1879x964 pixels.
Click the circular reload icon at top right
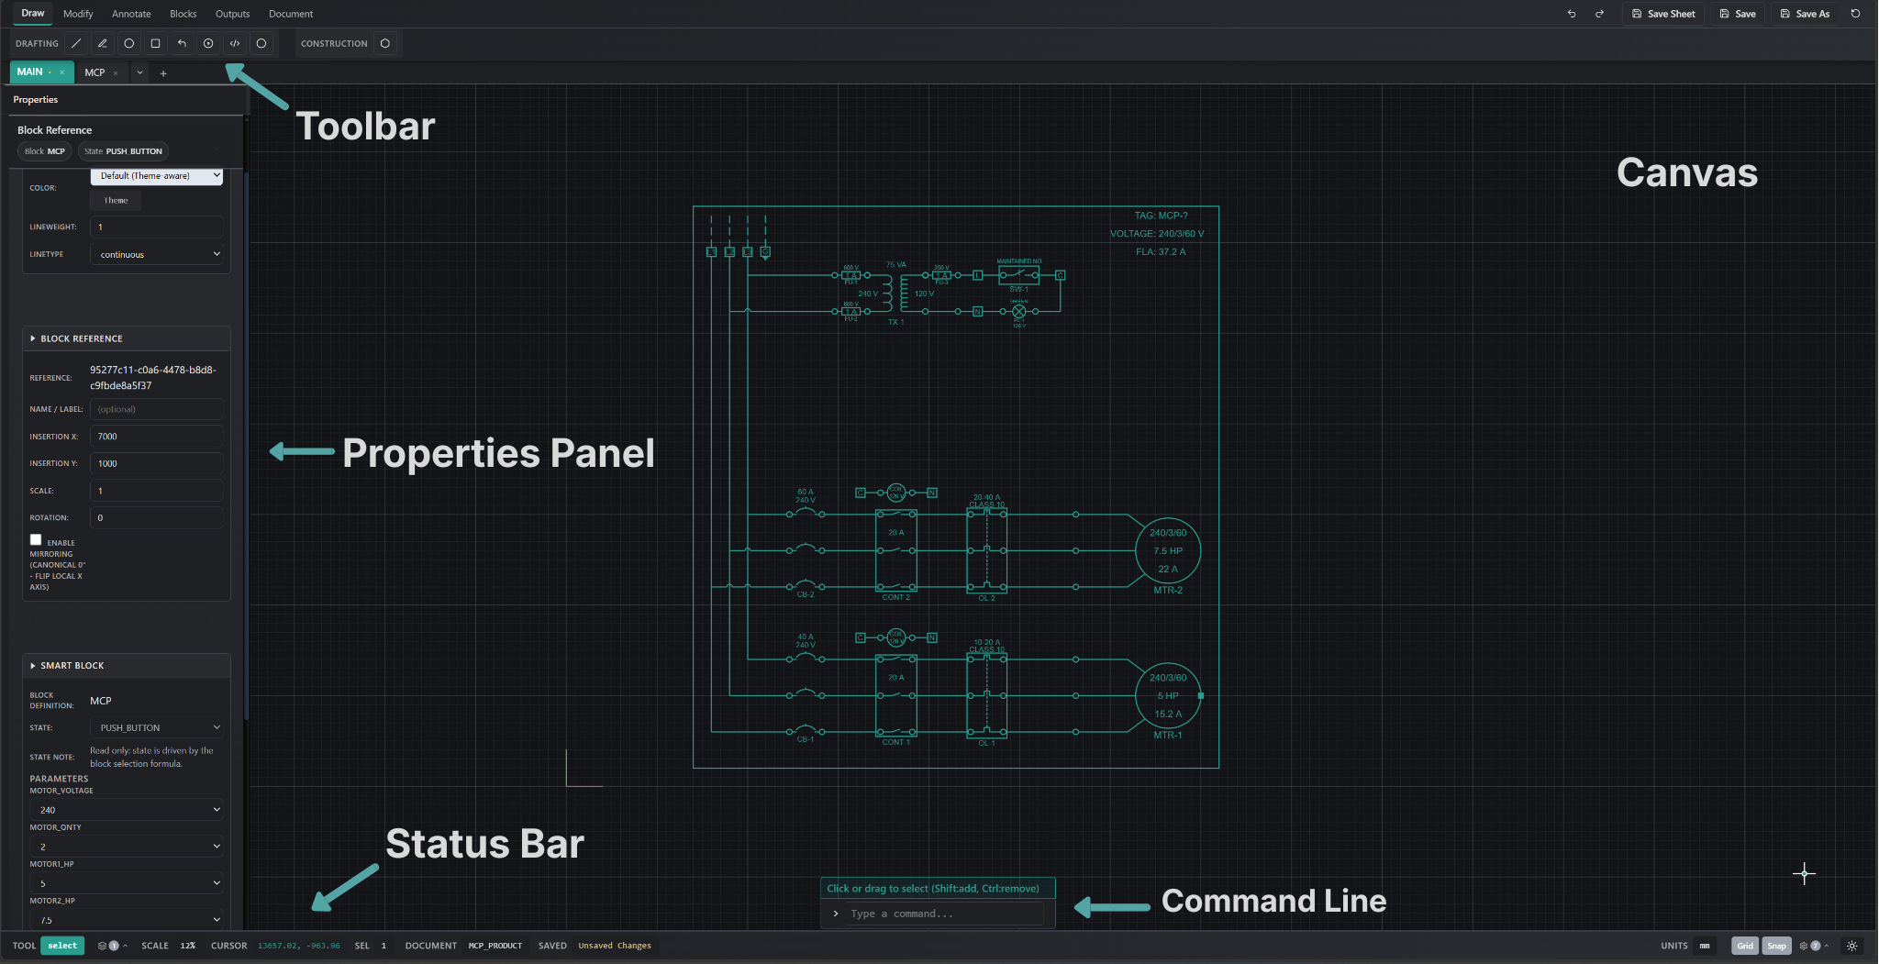[x=1855, y=14]
